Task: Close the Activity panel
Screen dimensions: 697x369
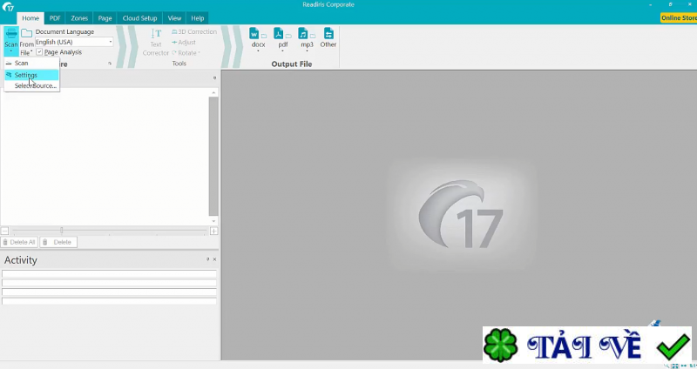Action: [x=214, y=258]
